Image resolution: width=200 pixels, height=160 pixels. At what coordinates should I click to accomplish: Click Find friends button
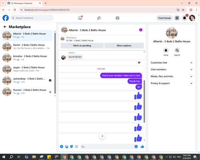(164, 18)
